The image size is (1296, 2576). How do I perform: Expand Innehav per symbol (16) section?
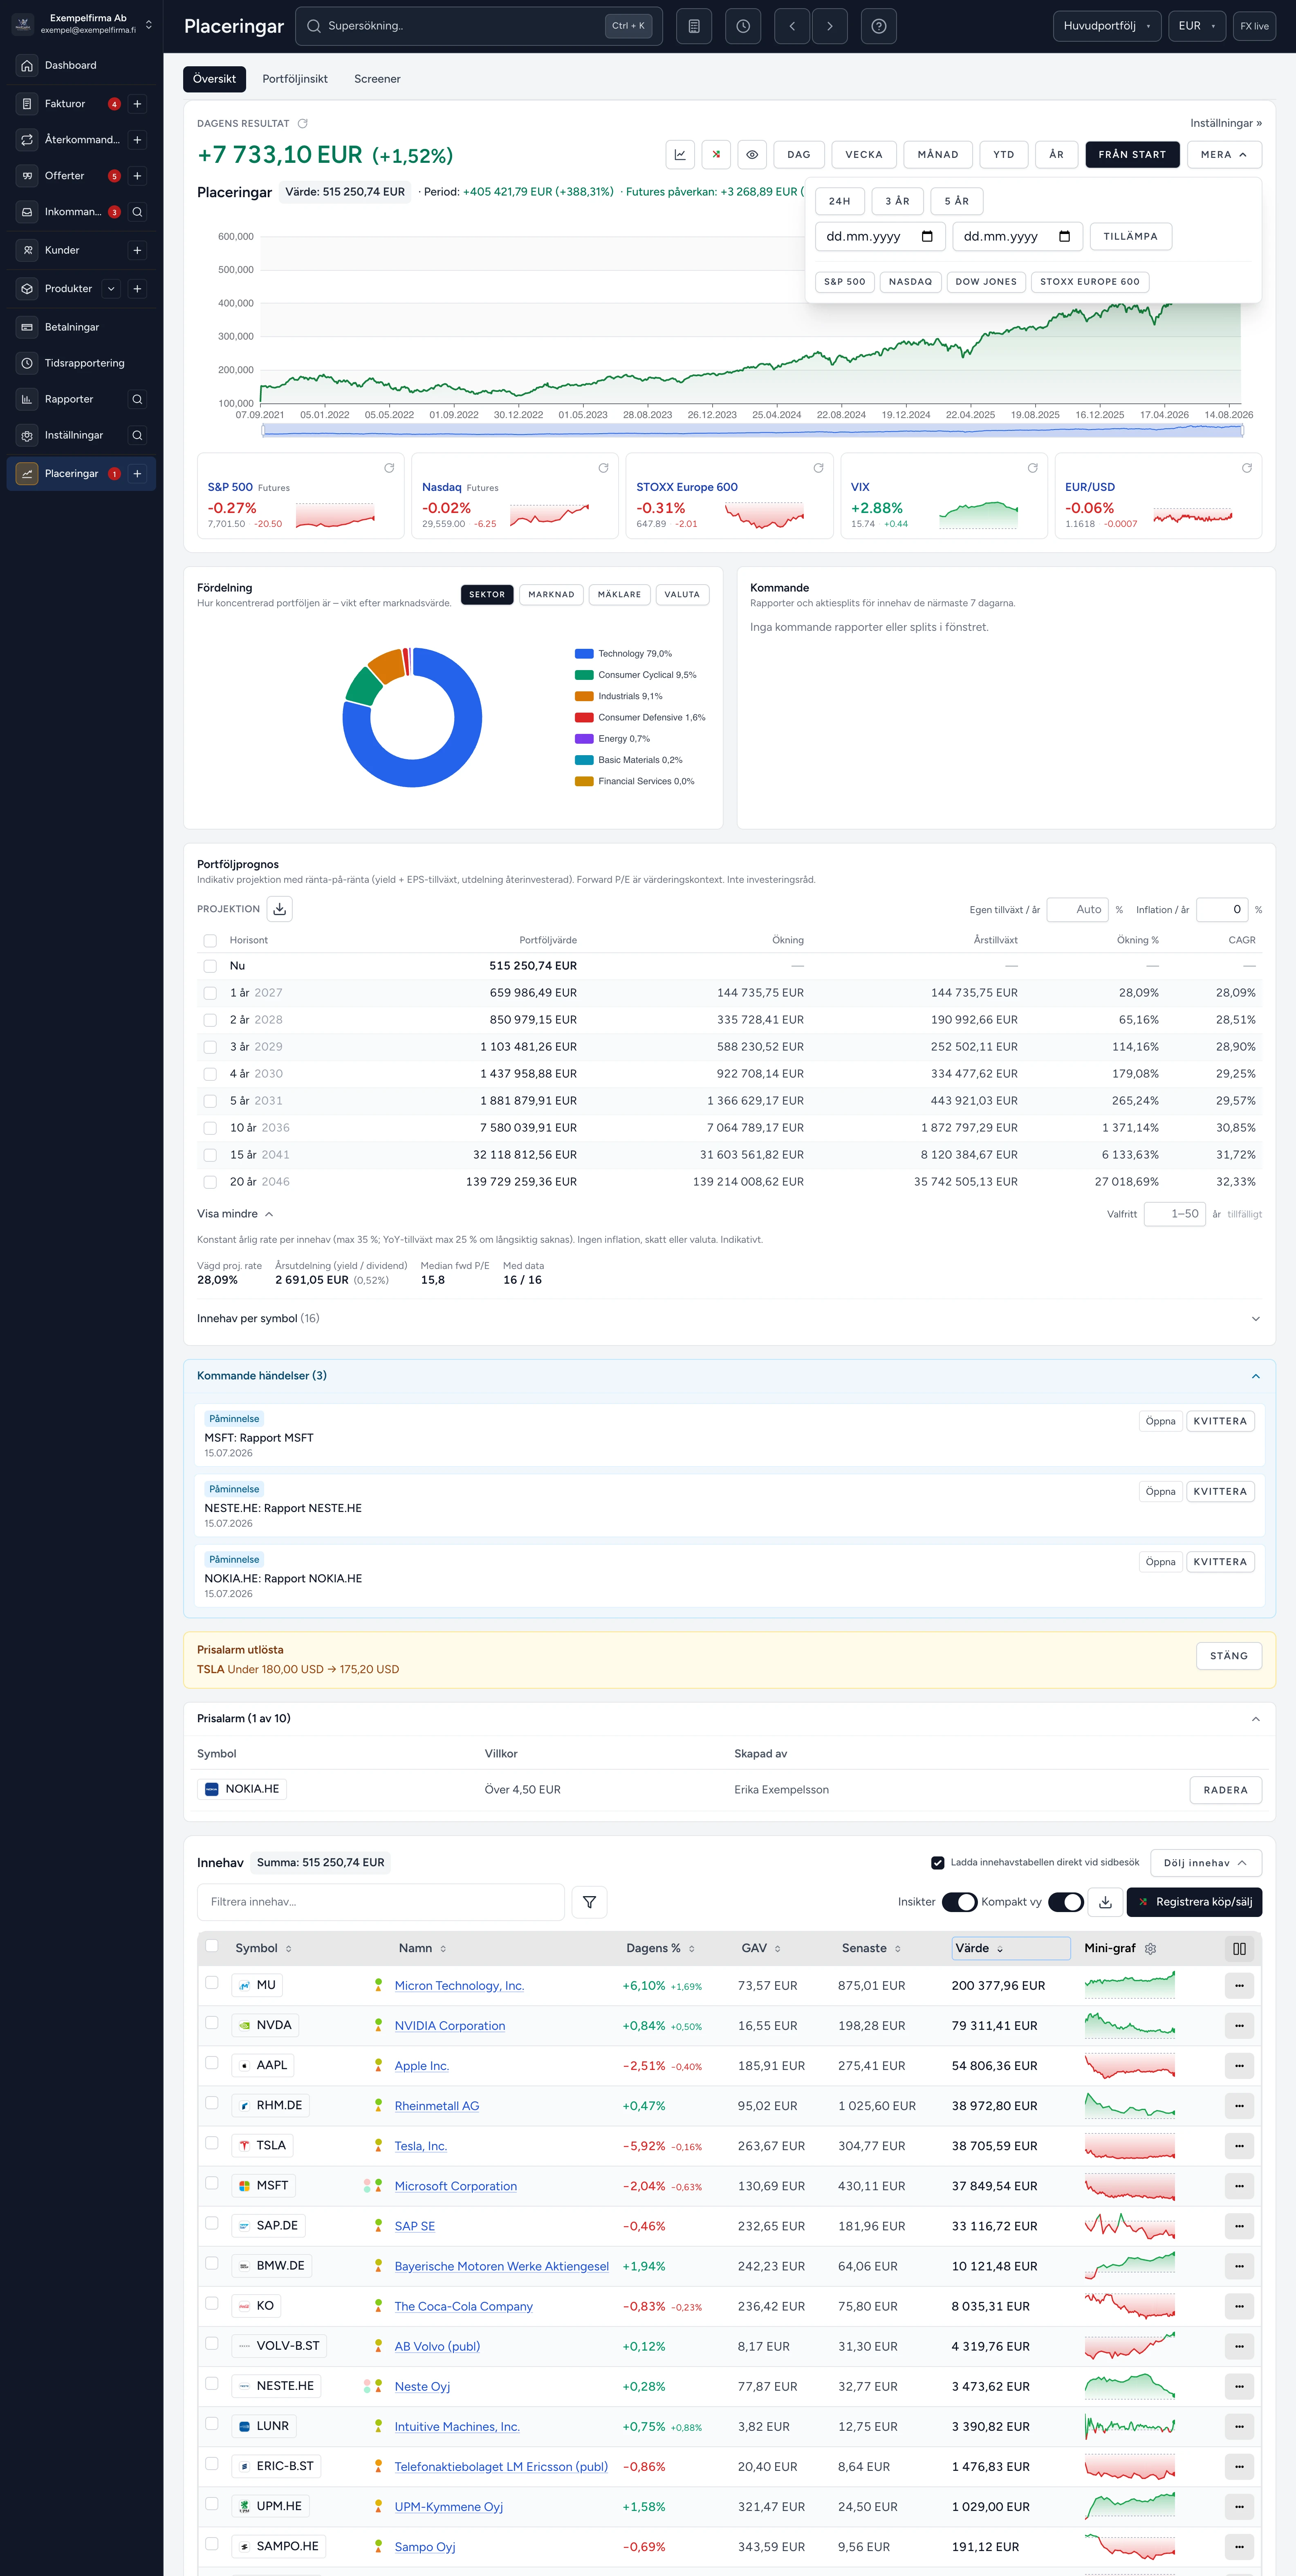(x=729, y=1318)
